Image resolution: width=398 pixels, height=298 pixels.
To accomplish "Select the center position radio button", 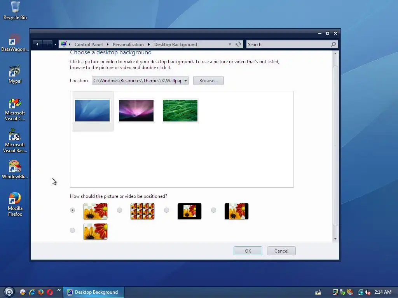I will (x=166, y=210).
